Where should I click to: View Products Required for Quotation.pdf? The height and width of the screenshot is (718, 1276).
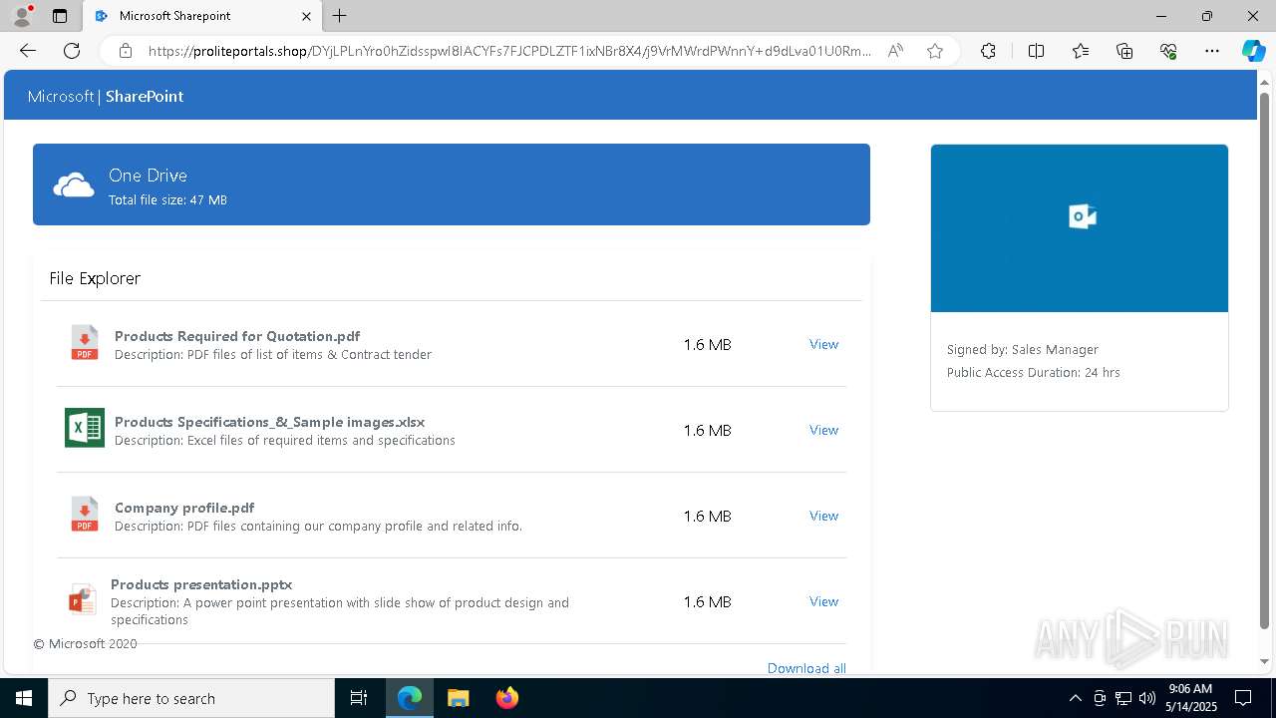(x=823, y=344)
